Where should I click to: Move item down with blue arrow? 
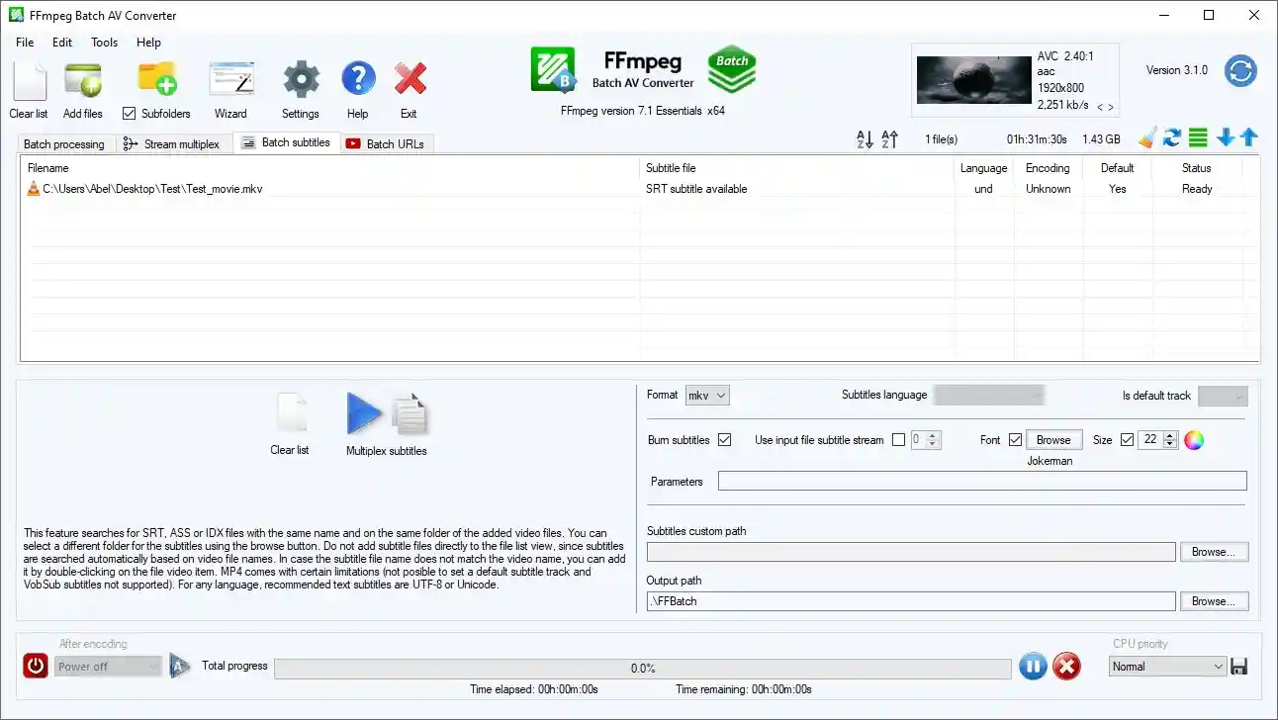click(x=1226, y=138)
